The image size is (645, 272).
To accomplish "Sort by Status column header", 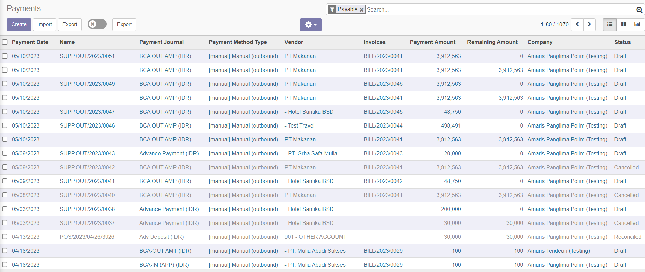I will point(622,42).
